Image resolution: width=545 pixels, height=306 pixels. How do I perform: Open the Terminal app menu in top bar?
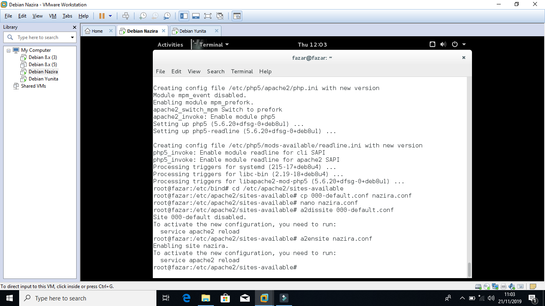pos(211,45)
